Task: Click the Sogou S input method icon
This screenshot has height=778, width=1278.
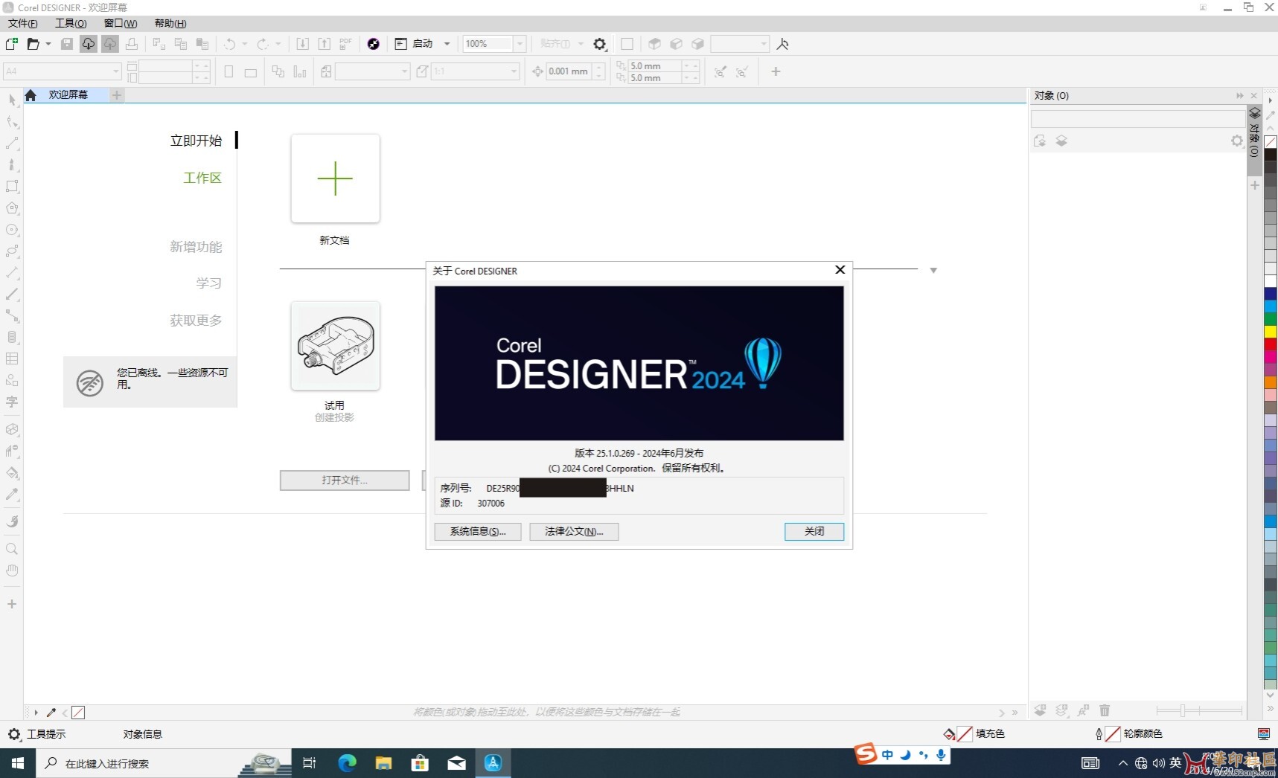Action: click(x=866, y=754)
